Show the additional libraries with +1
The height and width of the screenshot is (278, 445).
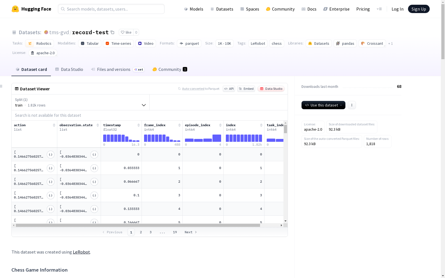[x=390, y=43]
